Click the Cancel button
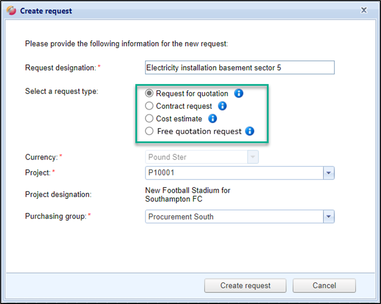Viewport: 381px width, 304px height. pyautogui.click(x=324, y=285)
